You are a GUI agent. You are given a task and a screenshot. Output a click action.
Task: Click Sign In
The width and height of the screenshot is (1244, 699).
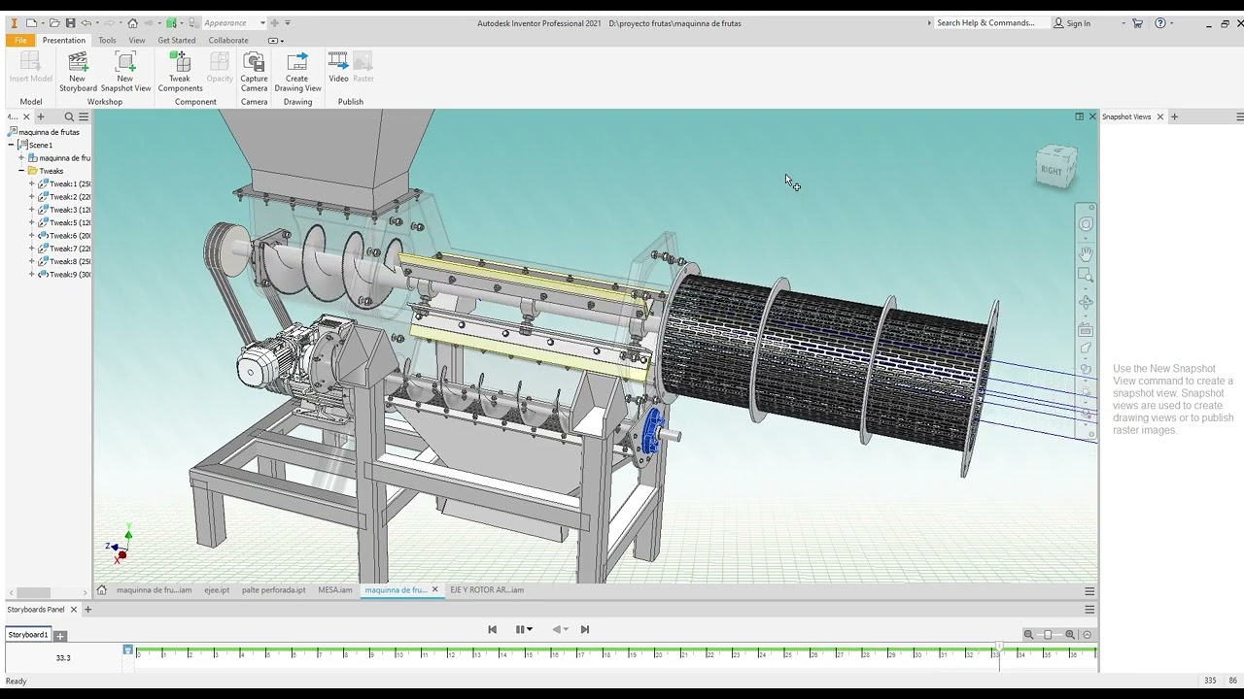click(x=1072, y=23)
